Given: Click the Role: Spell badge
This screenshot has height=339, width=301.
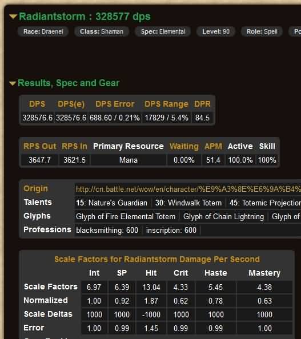Looking at the screenshot, I should (x=262, y=31).
